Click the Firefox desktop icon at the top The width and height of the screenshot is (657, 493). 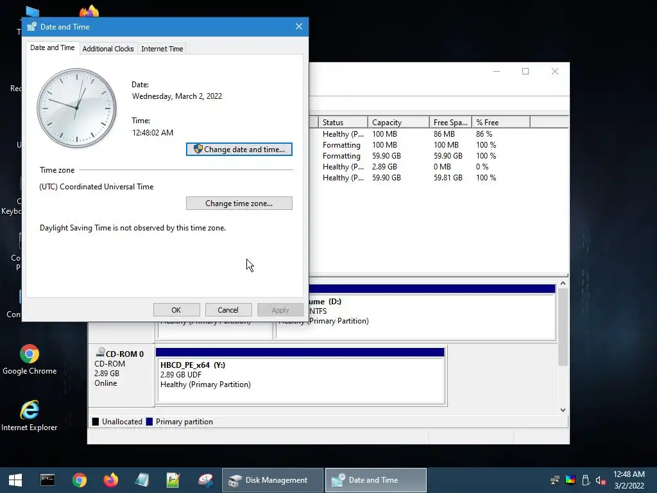(89, 11)
